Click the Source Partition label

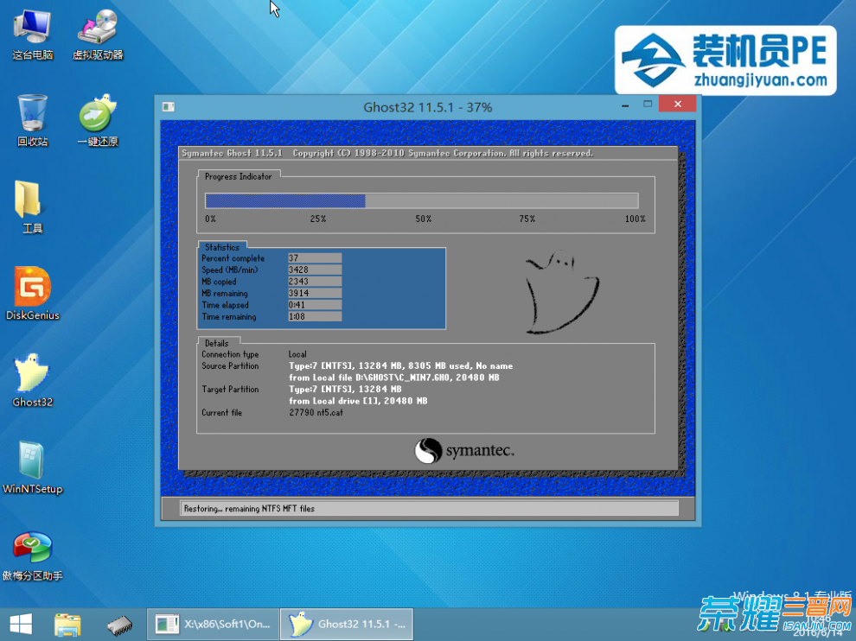click(230, 366)
